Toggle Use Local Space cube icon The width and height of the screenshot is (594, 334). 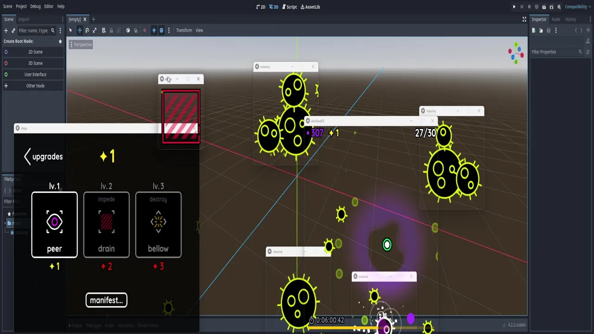[x=128, y=30]
